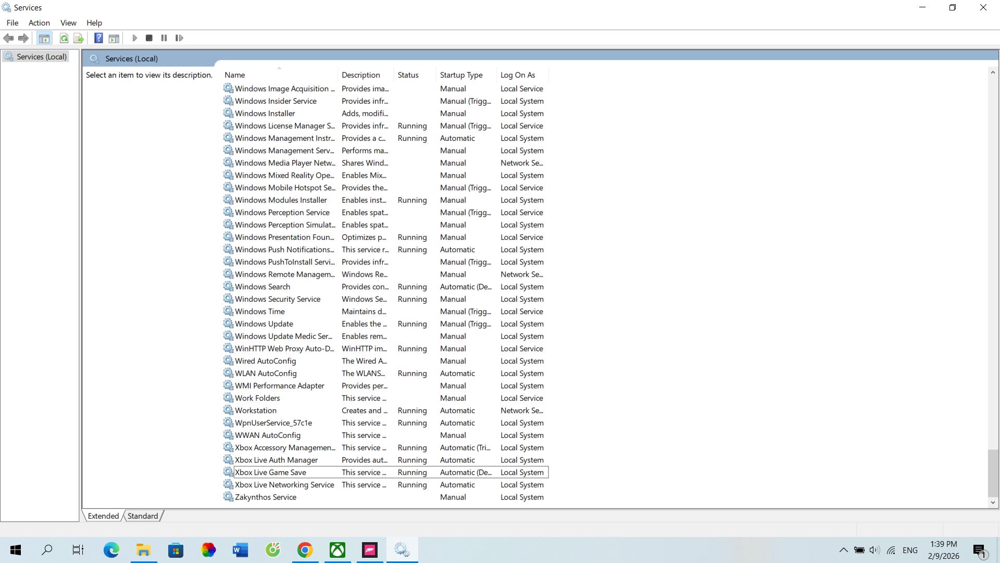Open Xbox app from the taskbar
The image size is (1000, 563).
(x=337, y=550)
